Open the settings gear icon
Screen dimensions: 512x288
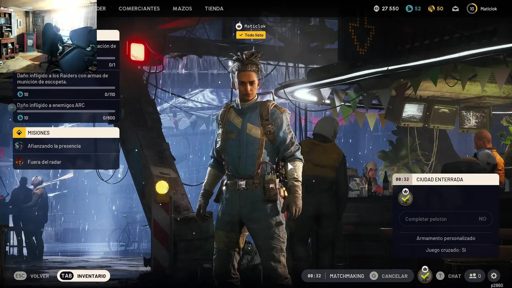click(494, 276)
